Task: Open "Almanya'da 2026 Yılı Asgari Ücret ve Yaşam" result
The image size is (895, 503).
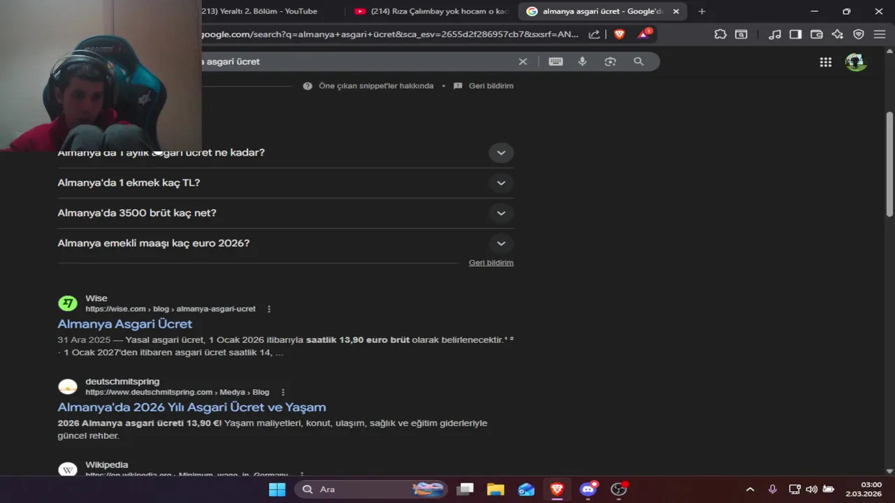Action: pos(192,407)
